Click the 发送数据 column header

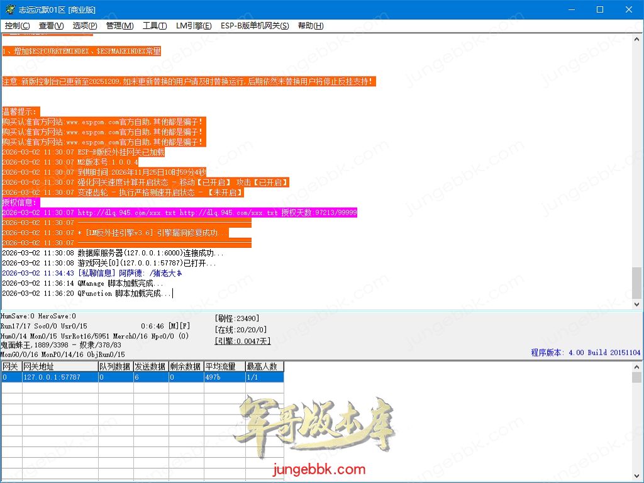[150, 367]
